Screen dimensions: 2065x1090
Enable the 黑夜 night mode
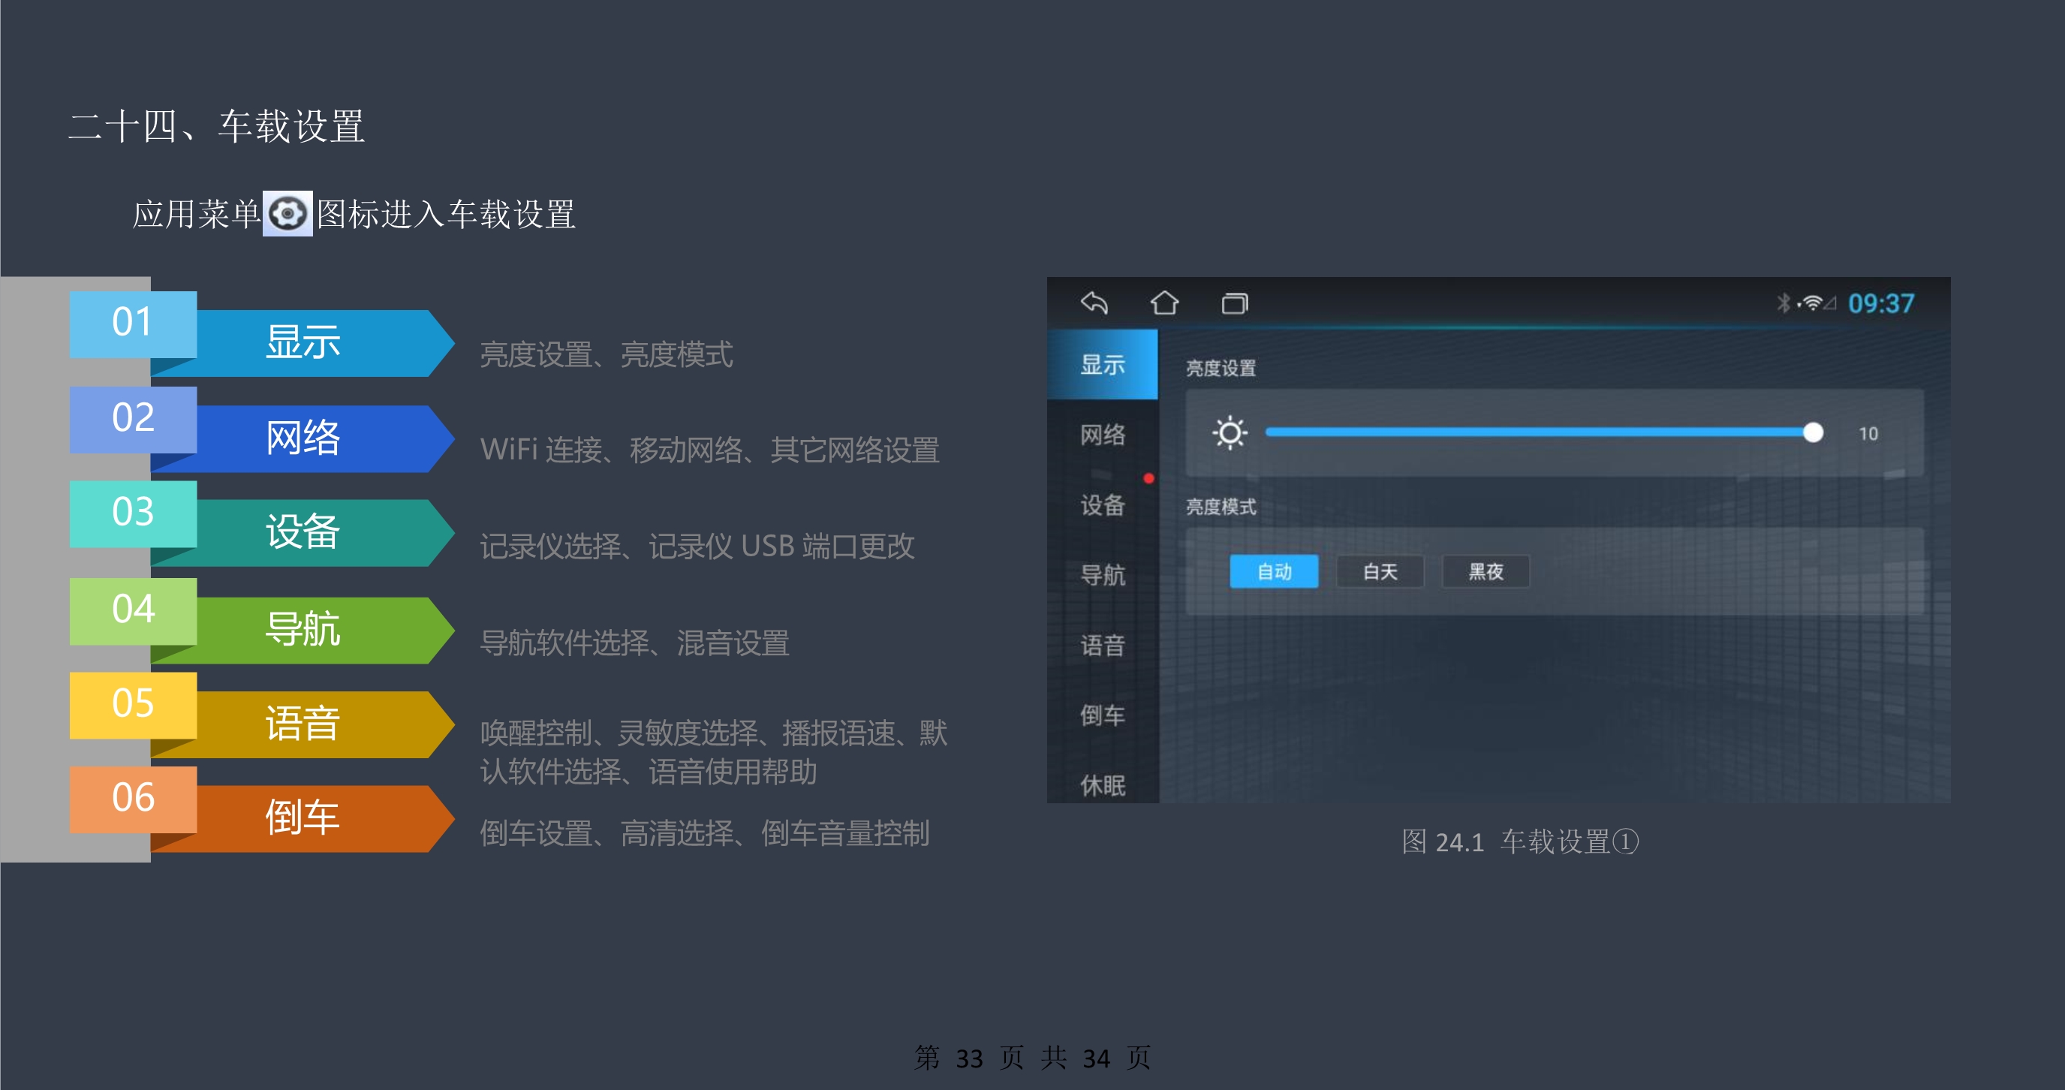click(1486, 571)
